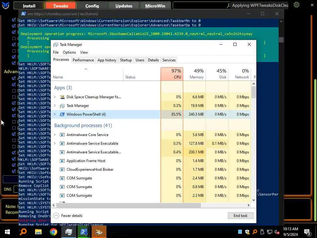
Task: Click the Fewer details label
Action: click(72, 216)
